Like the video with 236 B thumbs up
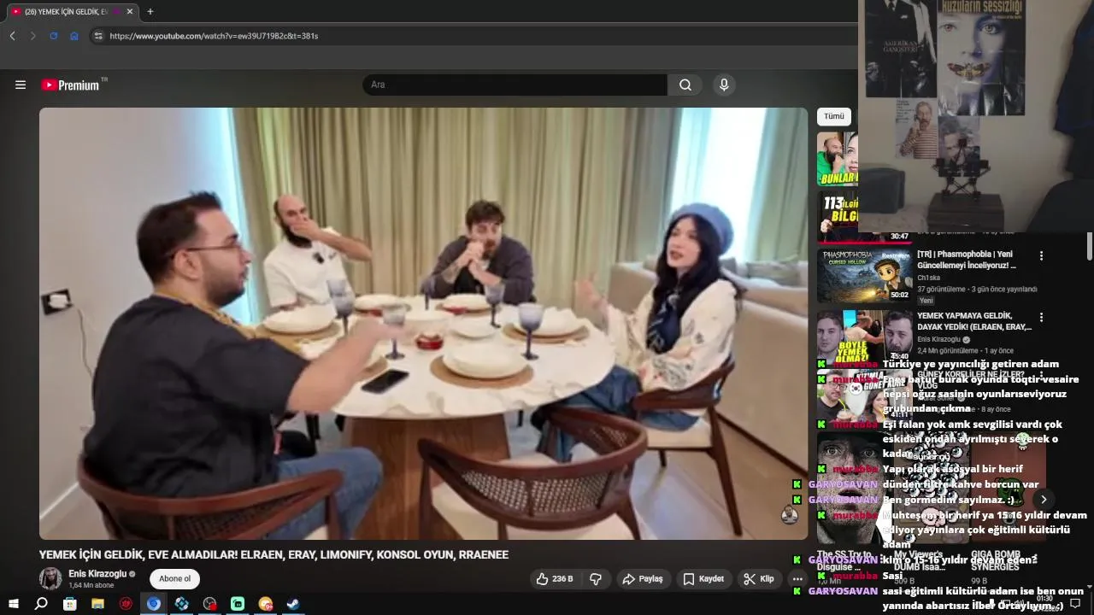Image resolution: width=1094 pixels, height=615 pixels. (x=554, y=578)
